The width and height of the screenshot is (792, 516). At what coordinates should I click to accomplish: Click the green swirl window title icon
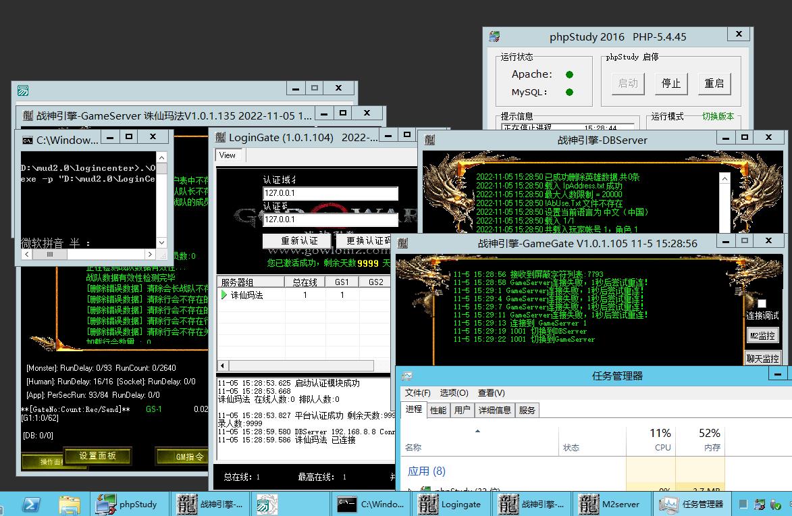[23, 91]
